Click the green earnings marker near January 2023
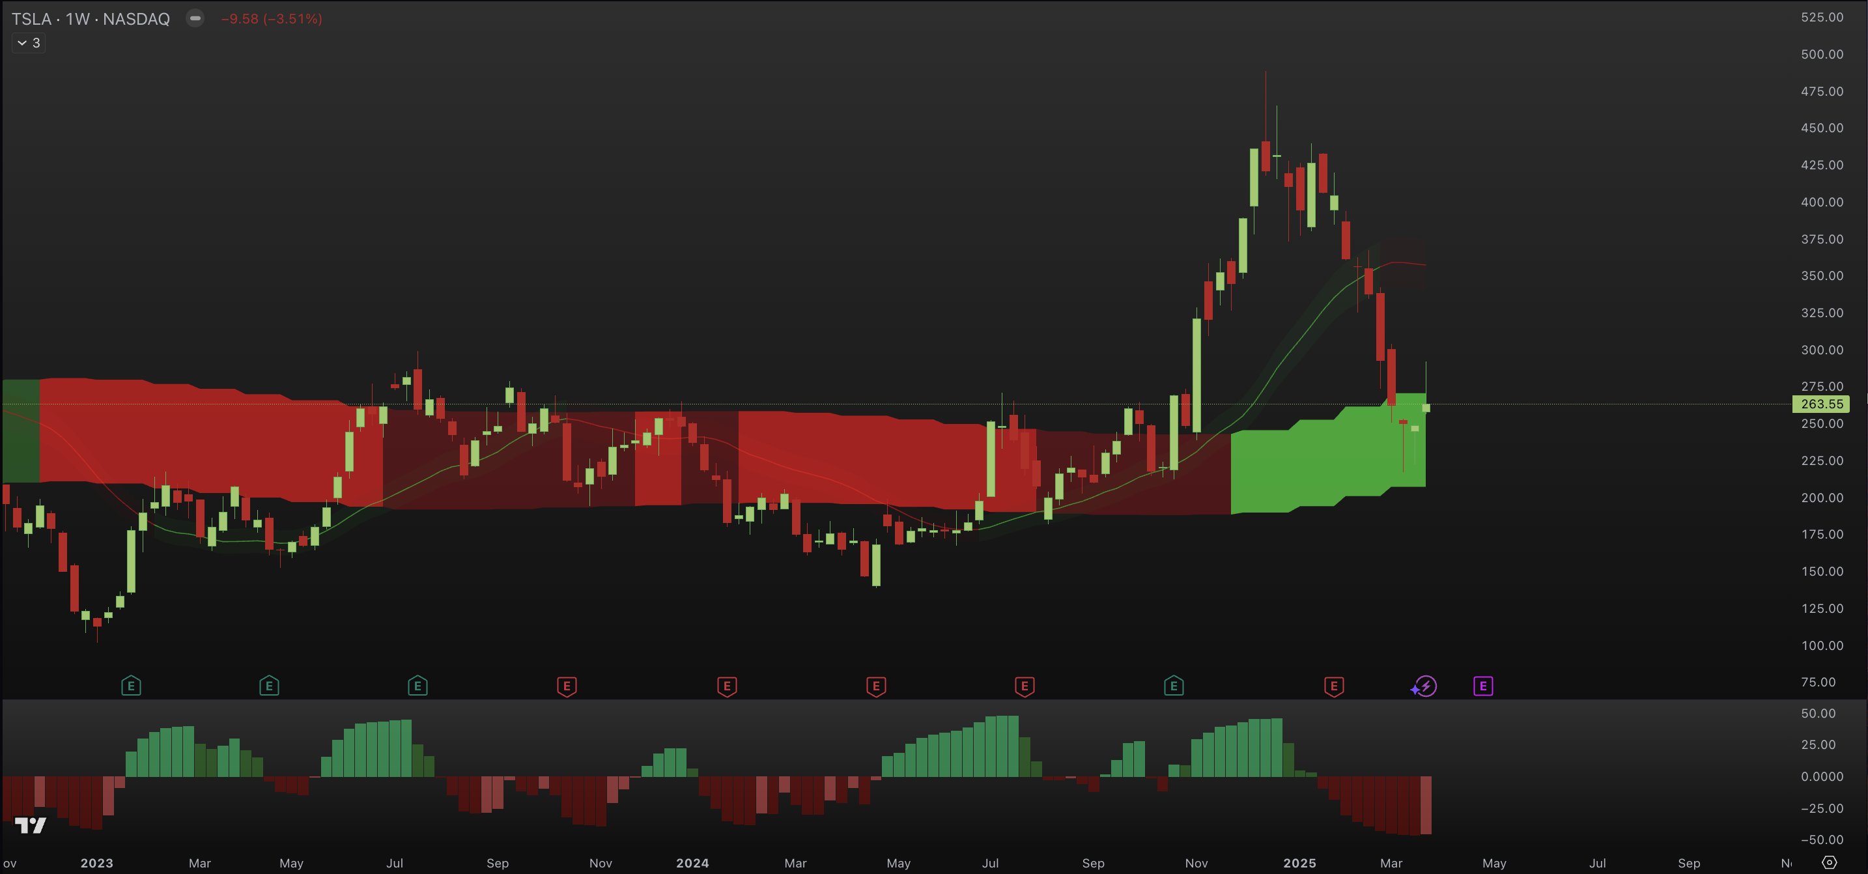The image size is (1868, 874). [130, 685]
